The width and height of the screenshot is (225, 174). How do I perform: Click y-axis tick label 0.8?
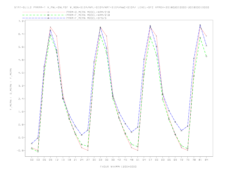[x=21, y=125]
